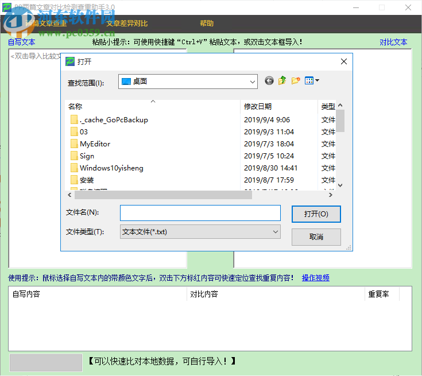Select date 2019/9/4 9:06 cell

pyautogui.click(x=267, y=120)
